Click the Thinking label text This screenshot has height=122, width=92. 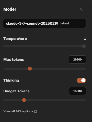click(11, 80)
